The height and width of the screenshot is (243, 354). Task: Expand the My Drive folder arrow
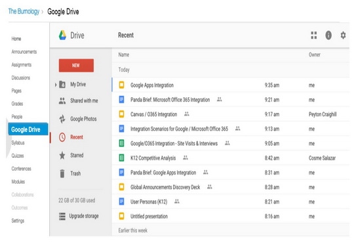[56, 85]
